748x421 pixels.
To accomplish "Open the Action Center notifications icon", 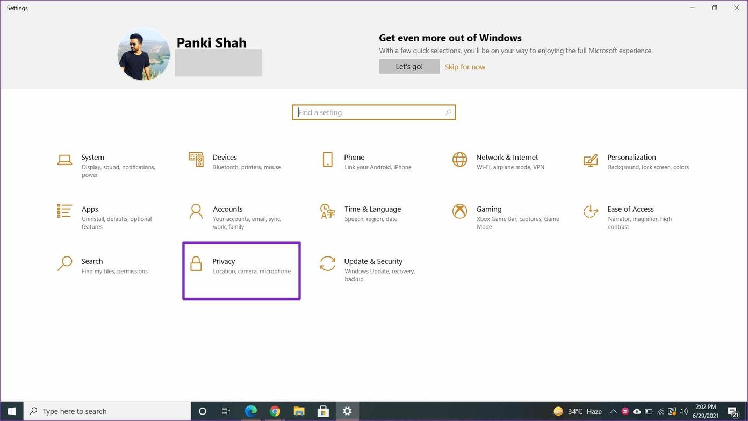I will click(733, 411).
